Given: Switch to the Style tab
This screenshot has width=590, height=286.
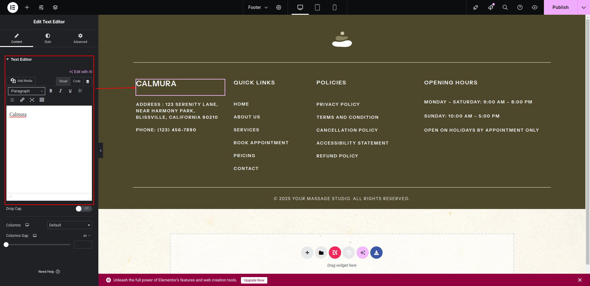Looking at the screenshot, I should point(48,38).
